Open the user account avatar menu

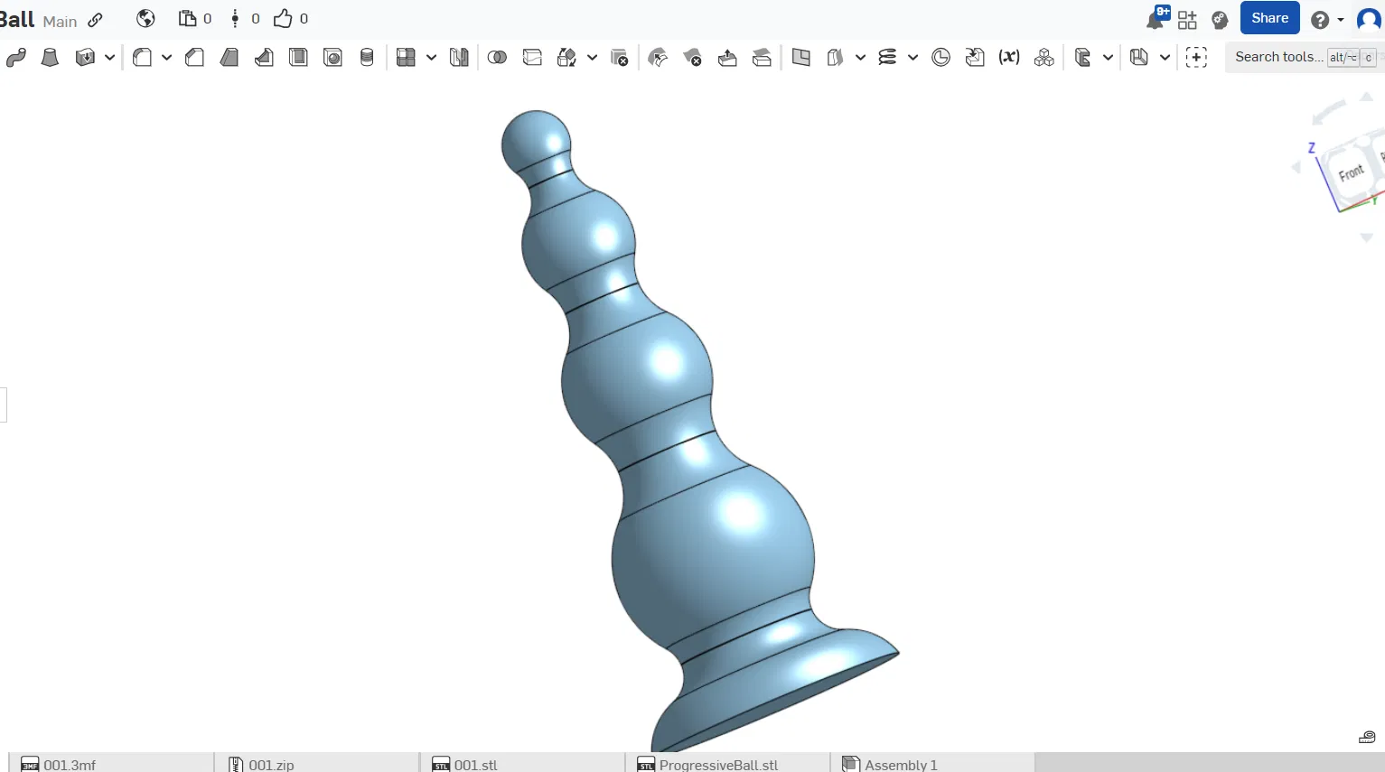[x=1370, y=19]
